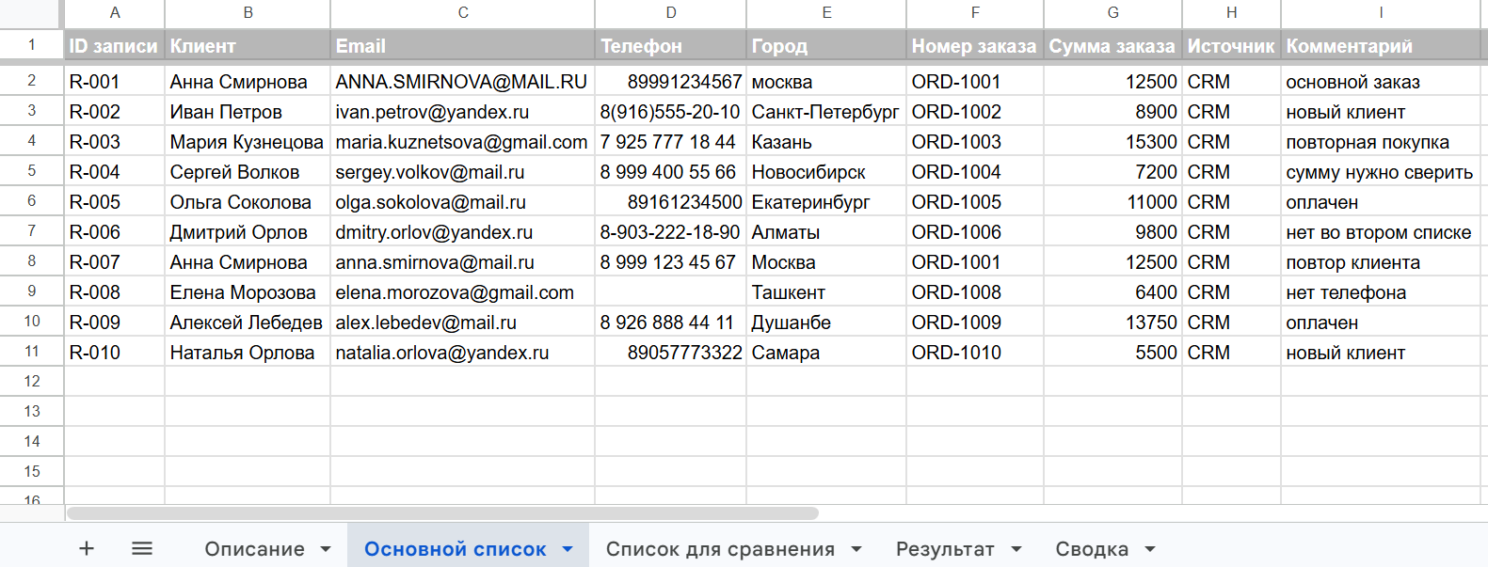Screen dimensions: 1488x567
Task: Select column A header
Action: coord(115,13)
